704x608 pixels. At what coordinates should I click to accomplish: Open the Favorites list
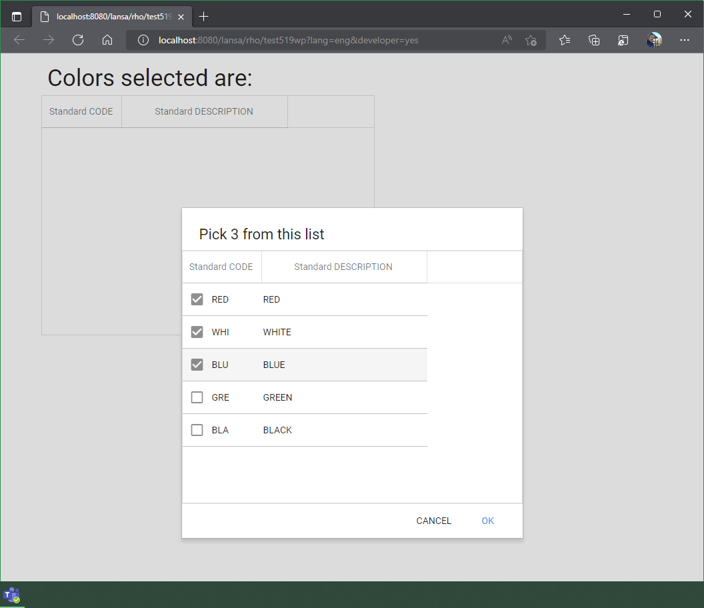click(565, 41)
